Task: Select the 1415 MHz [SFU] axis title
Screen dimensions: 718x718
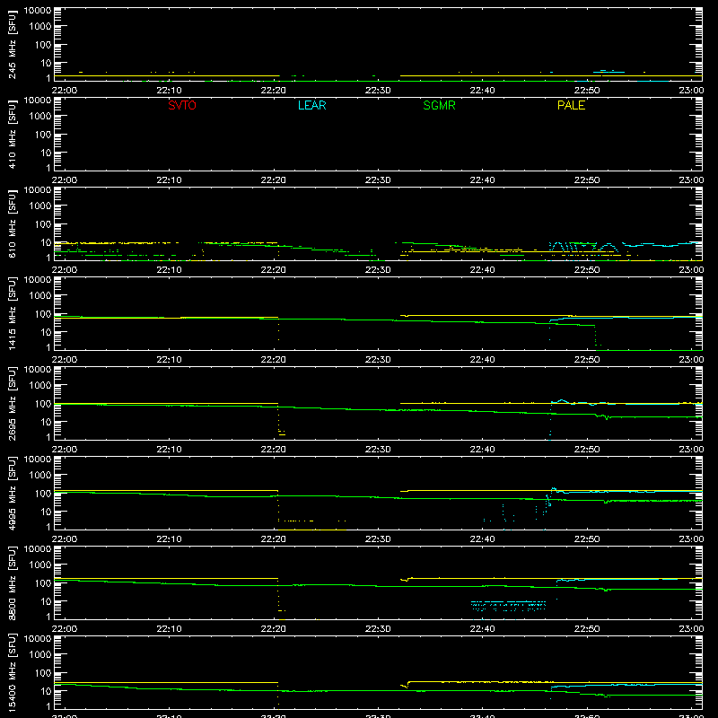Action: (x=13, y=313)
